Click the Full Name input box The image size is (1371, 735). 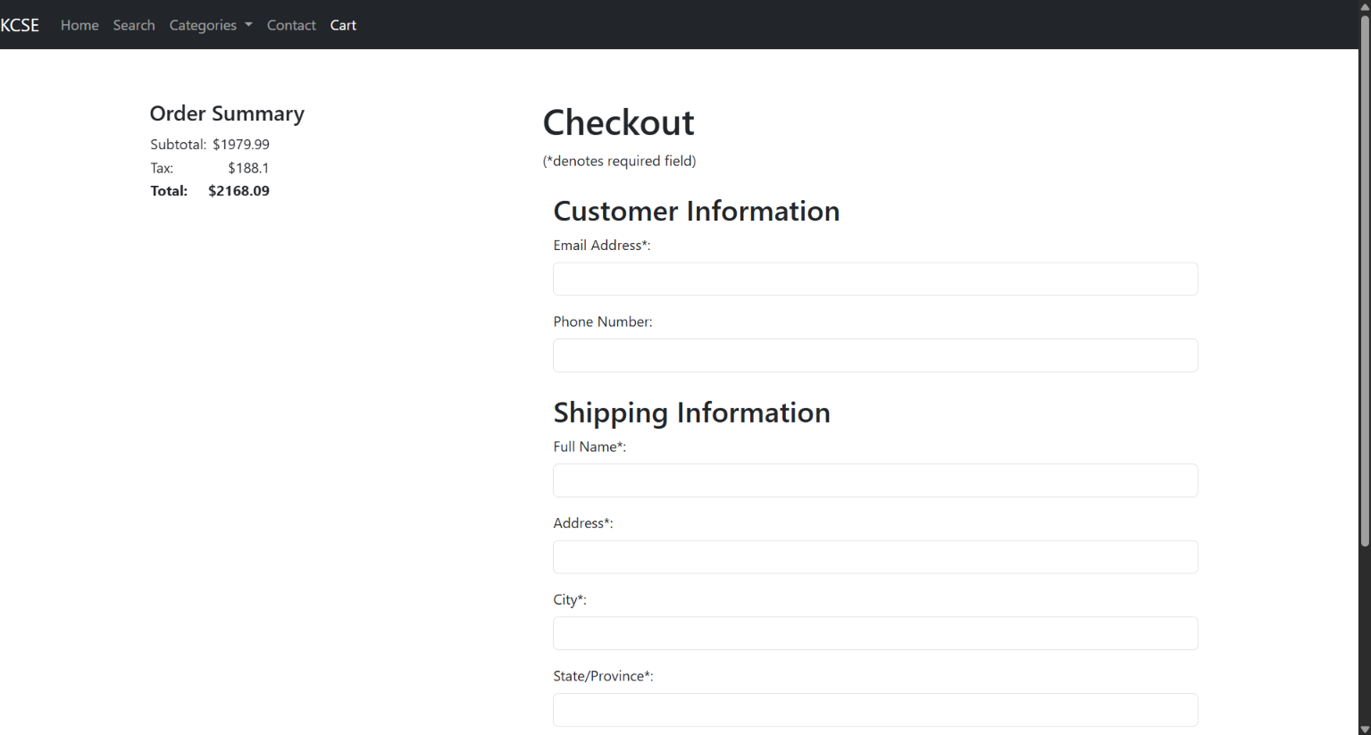(875, 480)
